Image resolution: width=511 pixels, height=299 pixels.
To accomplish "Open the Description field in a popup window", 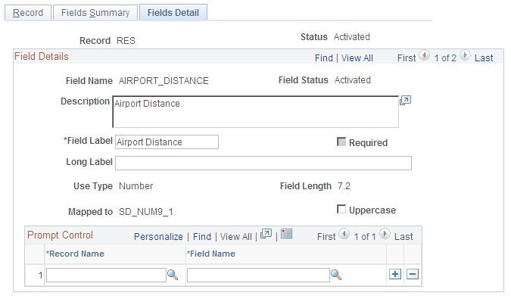I will click(405, 101).
